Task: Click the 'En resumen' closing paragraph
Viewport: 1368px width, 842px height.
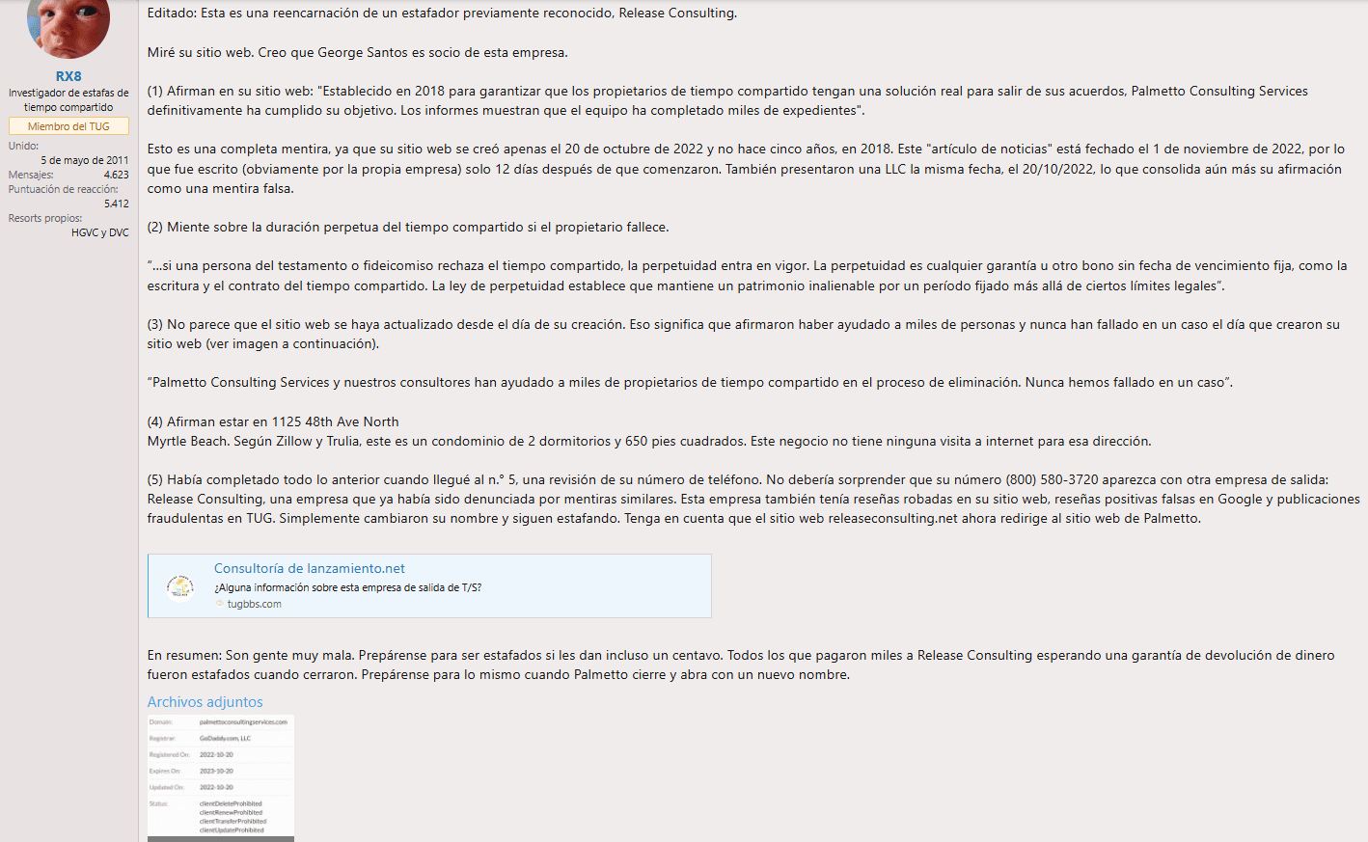Action: click(x=741, y=665)
